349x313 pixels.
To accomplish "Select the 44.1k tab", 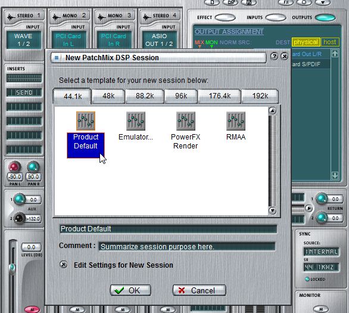I will tap(72, 97).
